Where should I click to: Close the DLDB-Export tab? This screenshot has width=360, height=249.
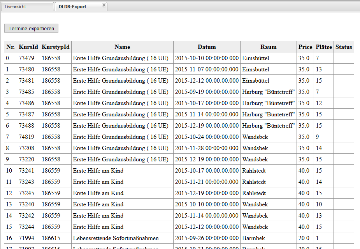click(x=104, y=5)
